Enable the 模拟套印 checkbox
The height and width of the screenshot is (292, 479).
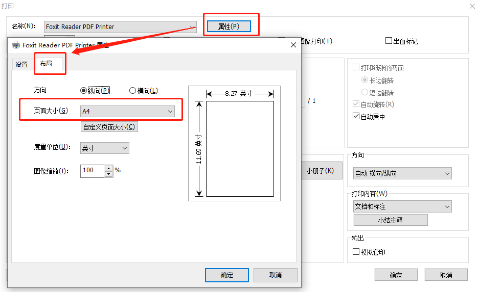pos(356,252)
